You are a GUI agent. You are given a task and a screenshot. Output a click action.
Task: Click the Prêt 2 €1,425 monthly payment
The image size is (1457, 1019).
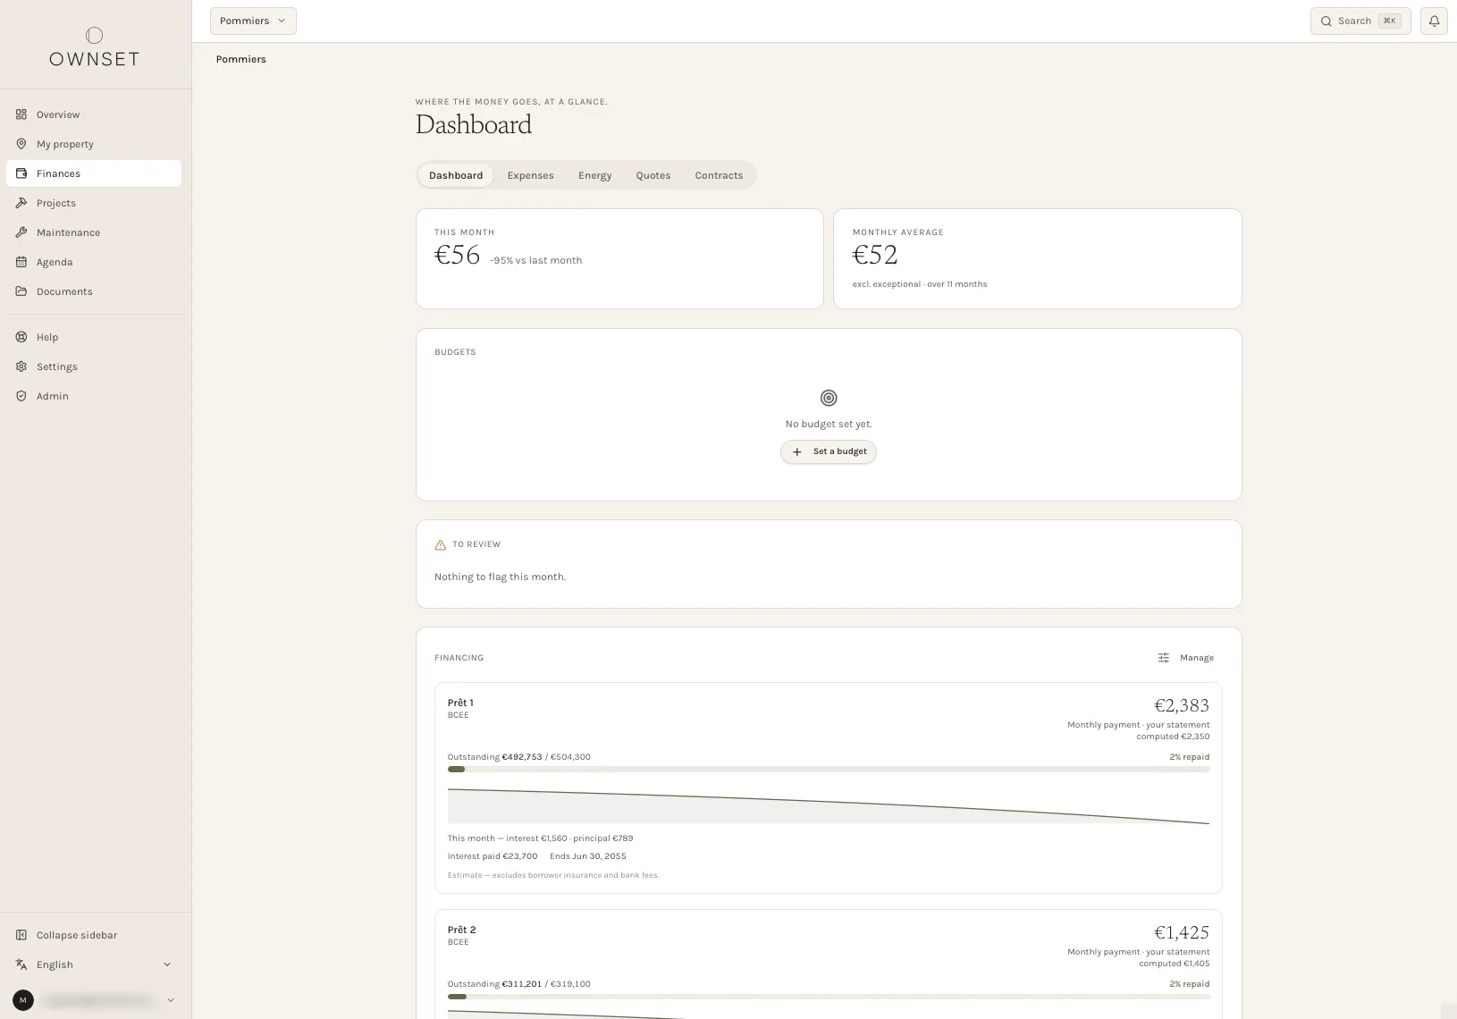1182,933
